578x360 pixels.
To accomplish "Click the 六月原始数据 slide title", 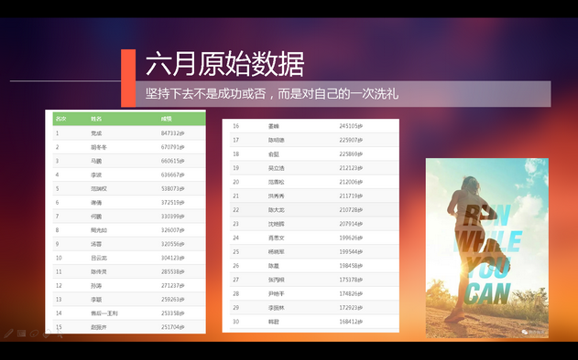I will tap(224, 64).
